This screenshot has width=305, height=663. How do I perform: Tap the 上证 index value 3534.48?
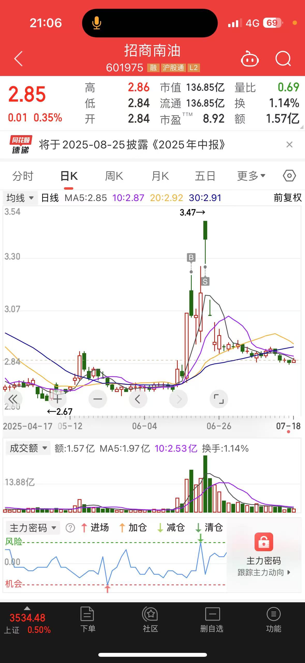27,618
